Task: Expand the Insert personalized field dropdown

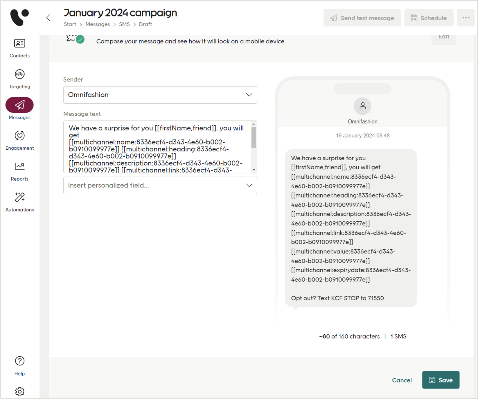Action: point(160,185)
